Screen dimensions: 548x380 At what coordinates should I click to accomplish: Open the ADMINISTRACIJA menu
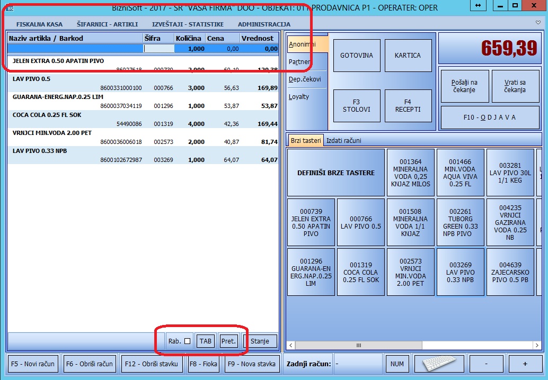click(264, 24)
